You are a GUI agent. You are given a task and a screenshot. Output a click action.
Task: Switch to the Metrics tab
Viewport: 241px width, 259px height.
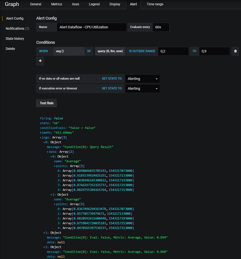(x=56, y=4)
